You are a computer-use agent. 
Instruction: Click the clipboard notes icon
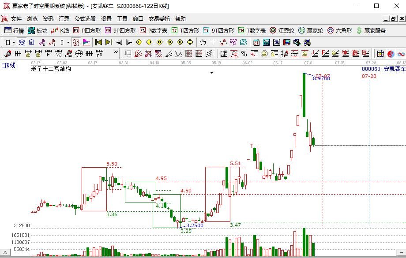click(x=32, y=42)
